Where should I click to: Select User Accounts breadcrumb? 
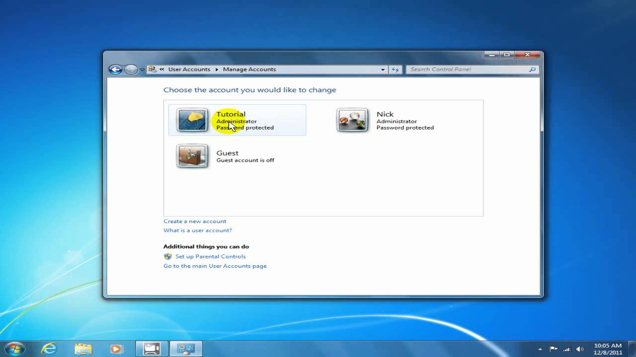point(189,69)
